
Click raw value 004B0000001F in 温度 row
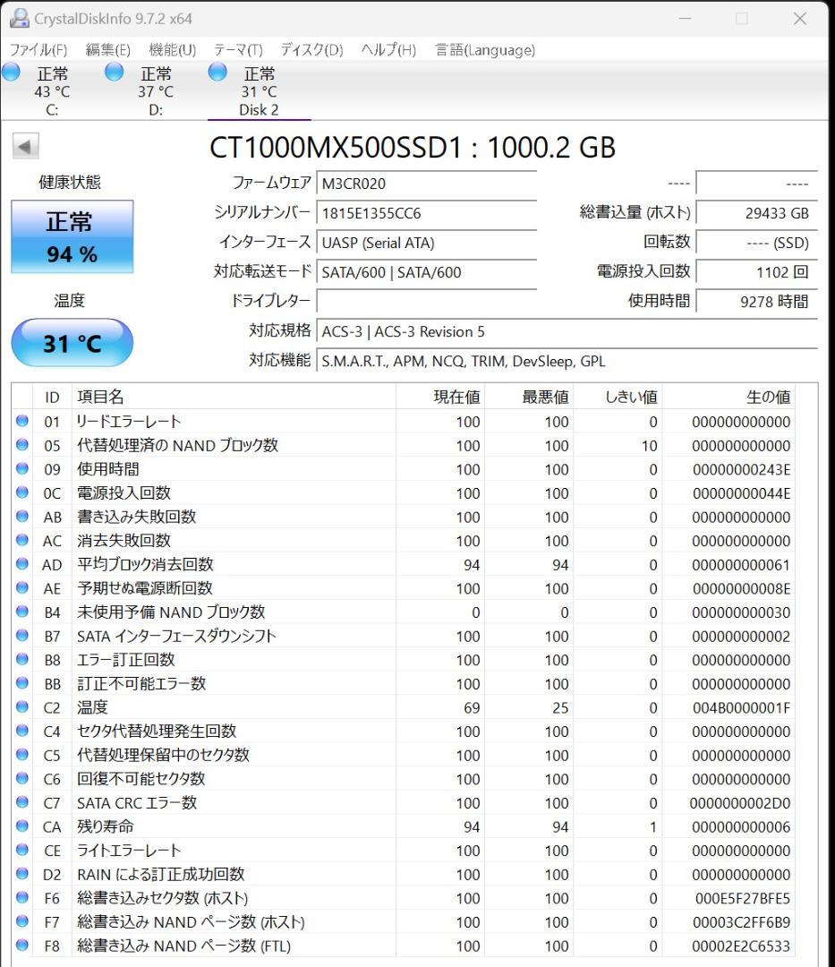[741, 708]
